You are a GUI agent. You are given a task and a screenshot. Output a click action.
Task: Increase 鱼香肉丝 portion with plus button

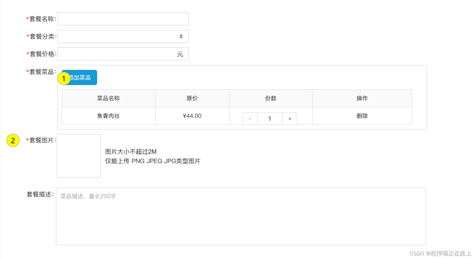click(290, 118)
